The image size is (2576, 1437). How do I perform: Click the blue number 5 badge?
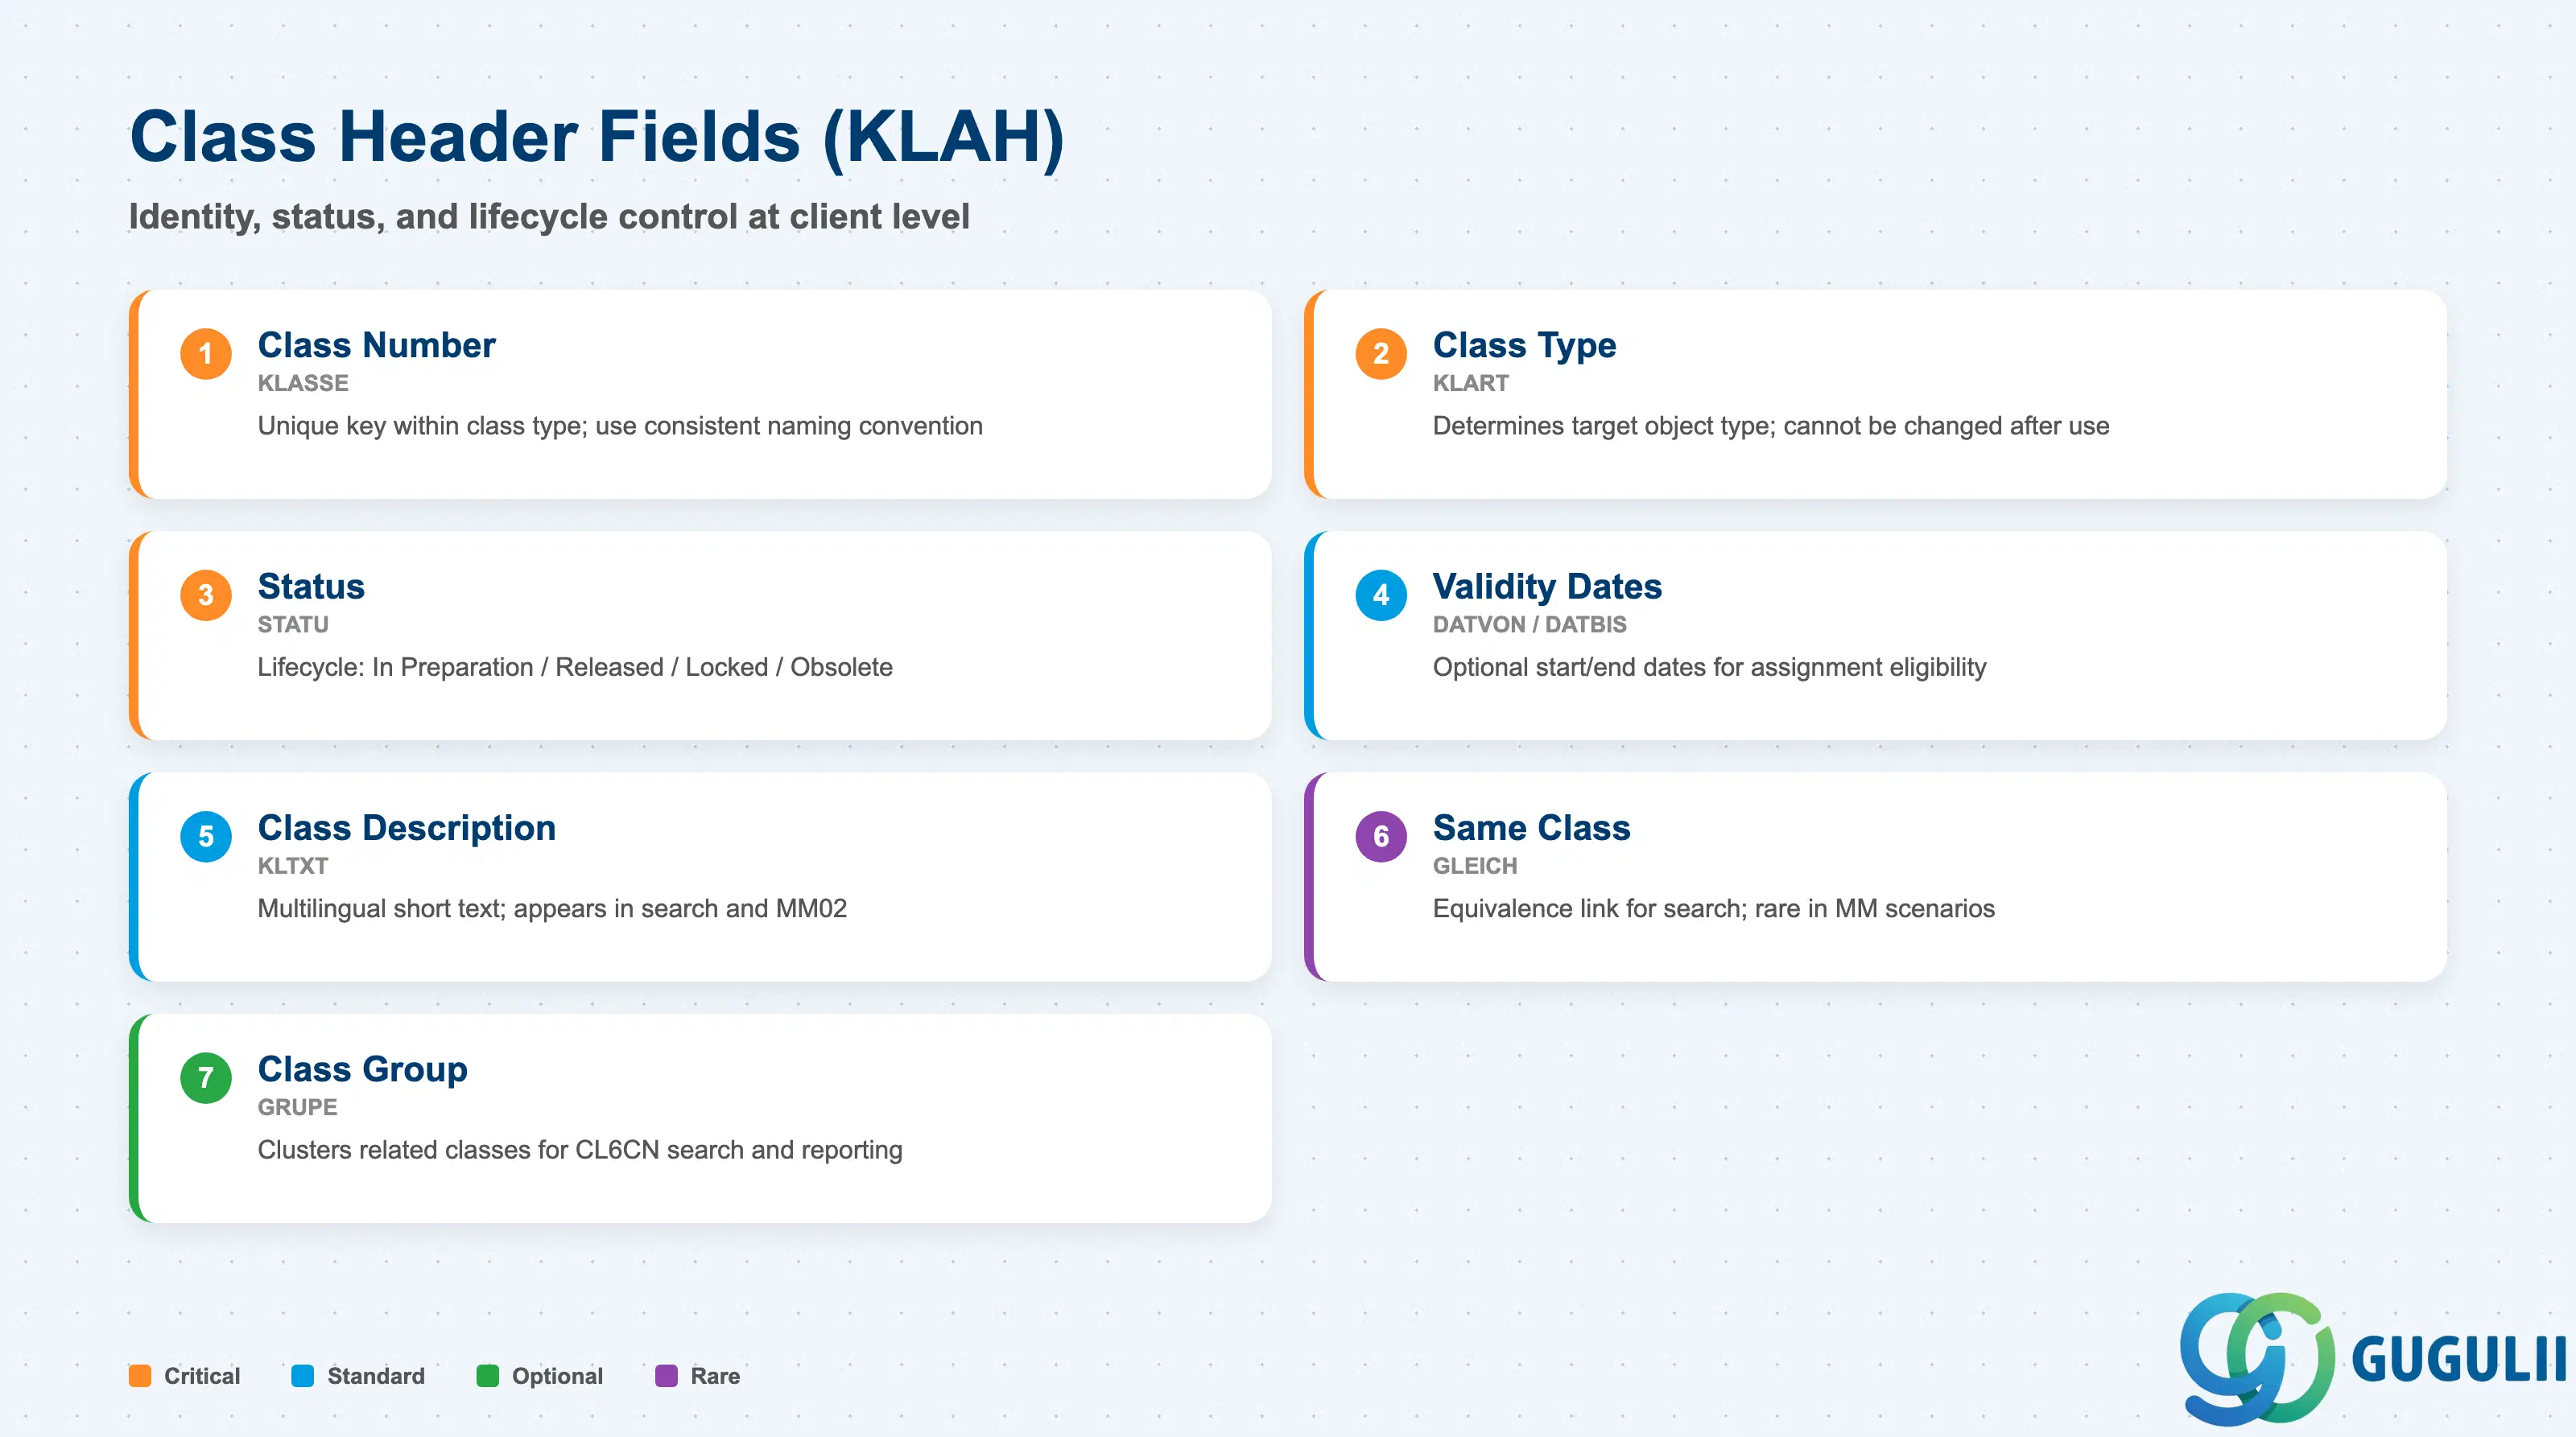tap(206, 837)
